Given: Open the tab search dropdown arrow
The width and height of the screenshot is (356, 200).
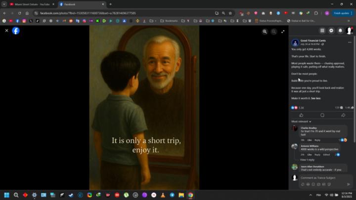Looking at the screenshot, I should (x=4, y=4).
